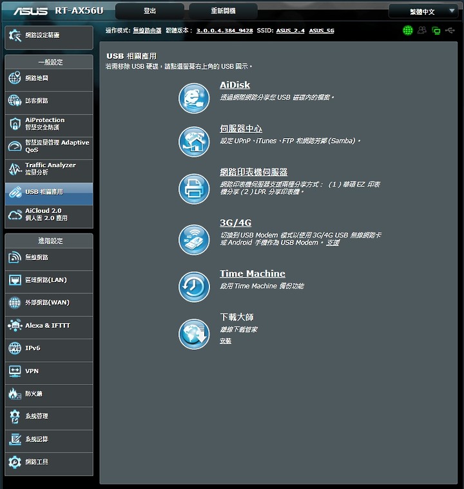464x489 pixels.
Task: Open the quick internet setup wizard icon
Action: pyautogui.click(x=15, y=35)
